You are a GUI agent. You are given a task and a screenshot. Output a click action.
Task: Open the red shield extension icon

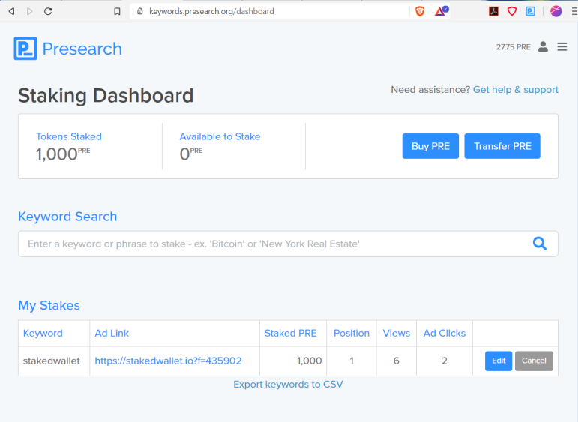coord(511,11)
